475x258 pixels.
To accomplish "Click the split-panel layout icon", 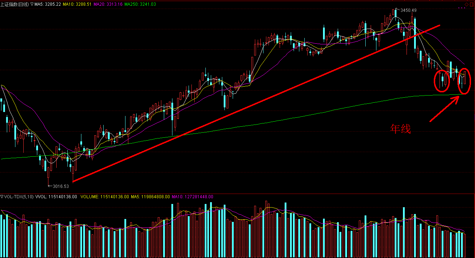I will pyautogui.click(x=472, y=4).
